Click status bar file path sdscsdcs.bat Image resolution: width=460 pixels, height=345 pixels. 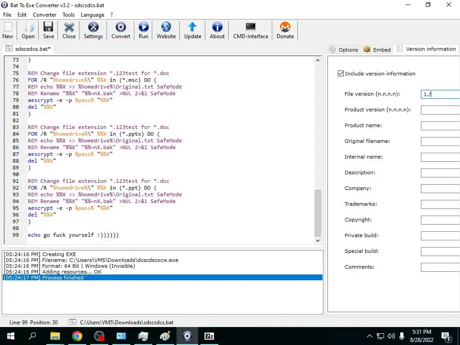pyautogui.click(x=127, y=323)
